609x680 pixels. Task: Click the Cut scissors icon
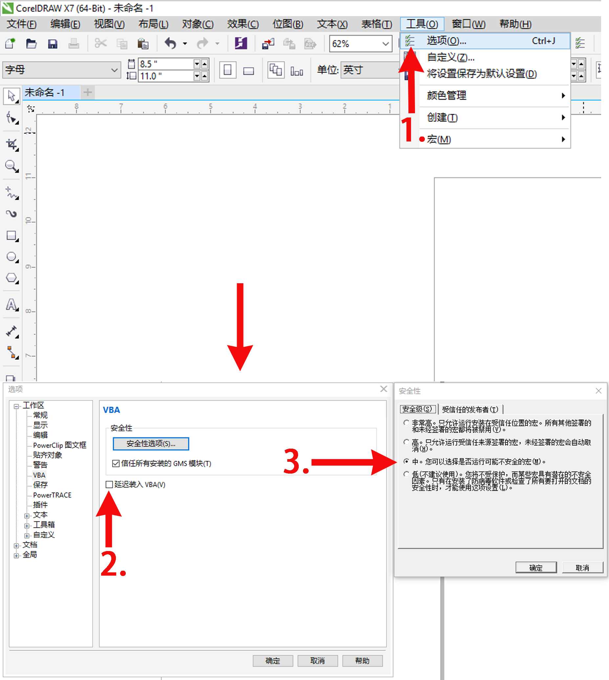(101, 43)
